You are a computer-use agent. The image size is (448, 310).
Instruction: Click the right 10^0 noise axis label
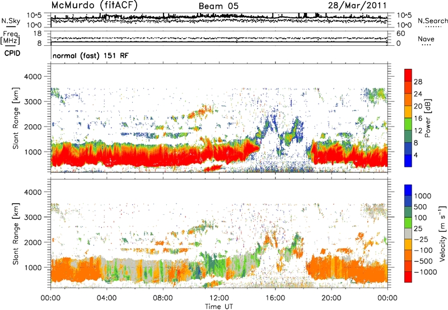(404, 25)
